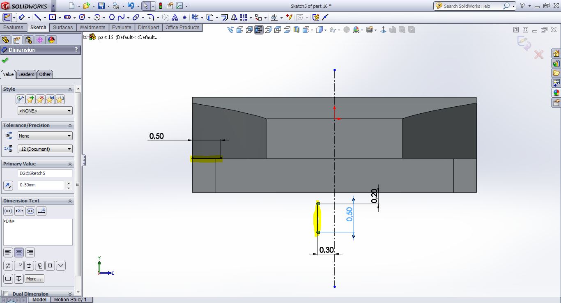Click the Undo arrow icon

coord(131,6)
